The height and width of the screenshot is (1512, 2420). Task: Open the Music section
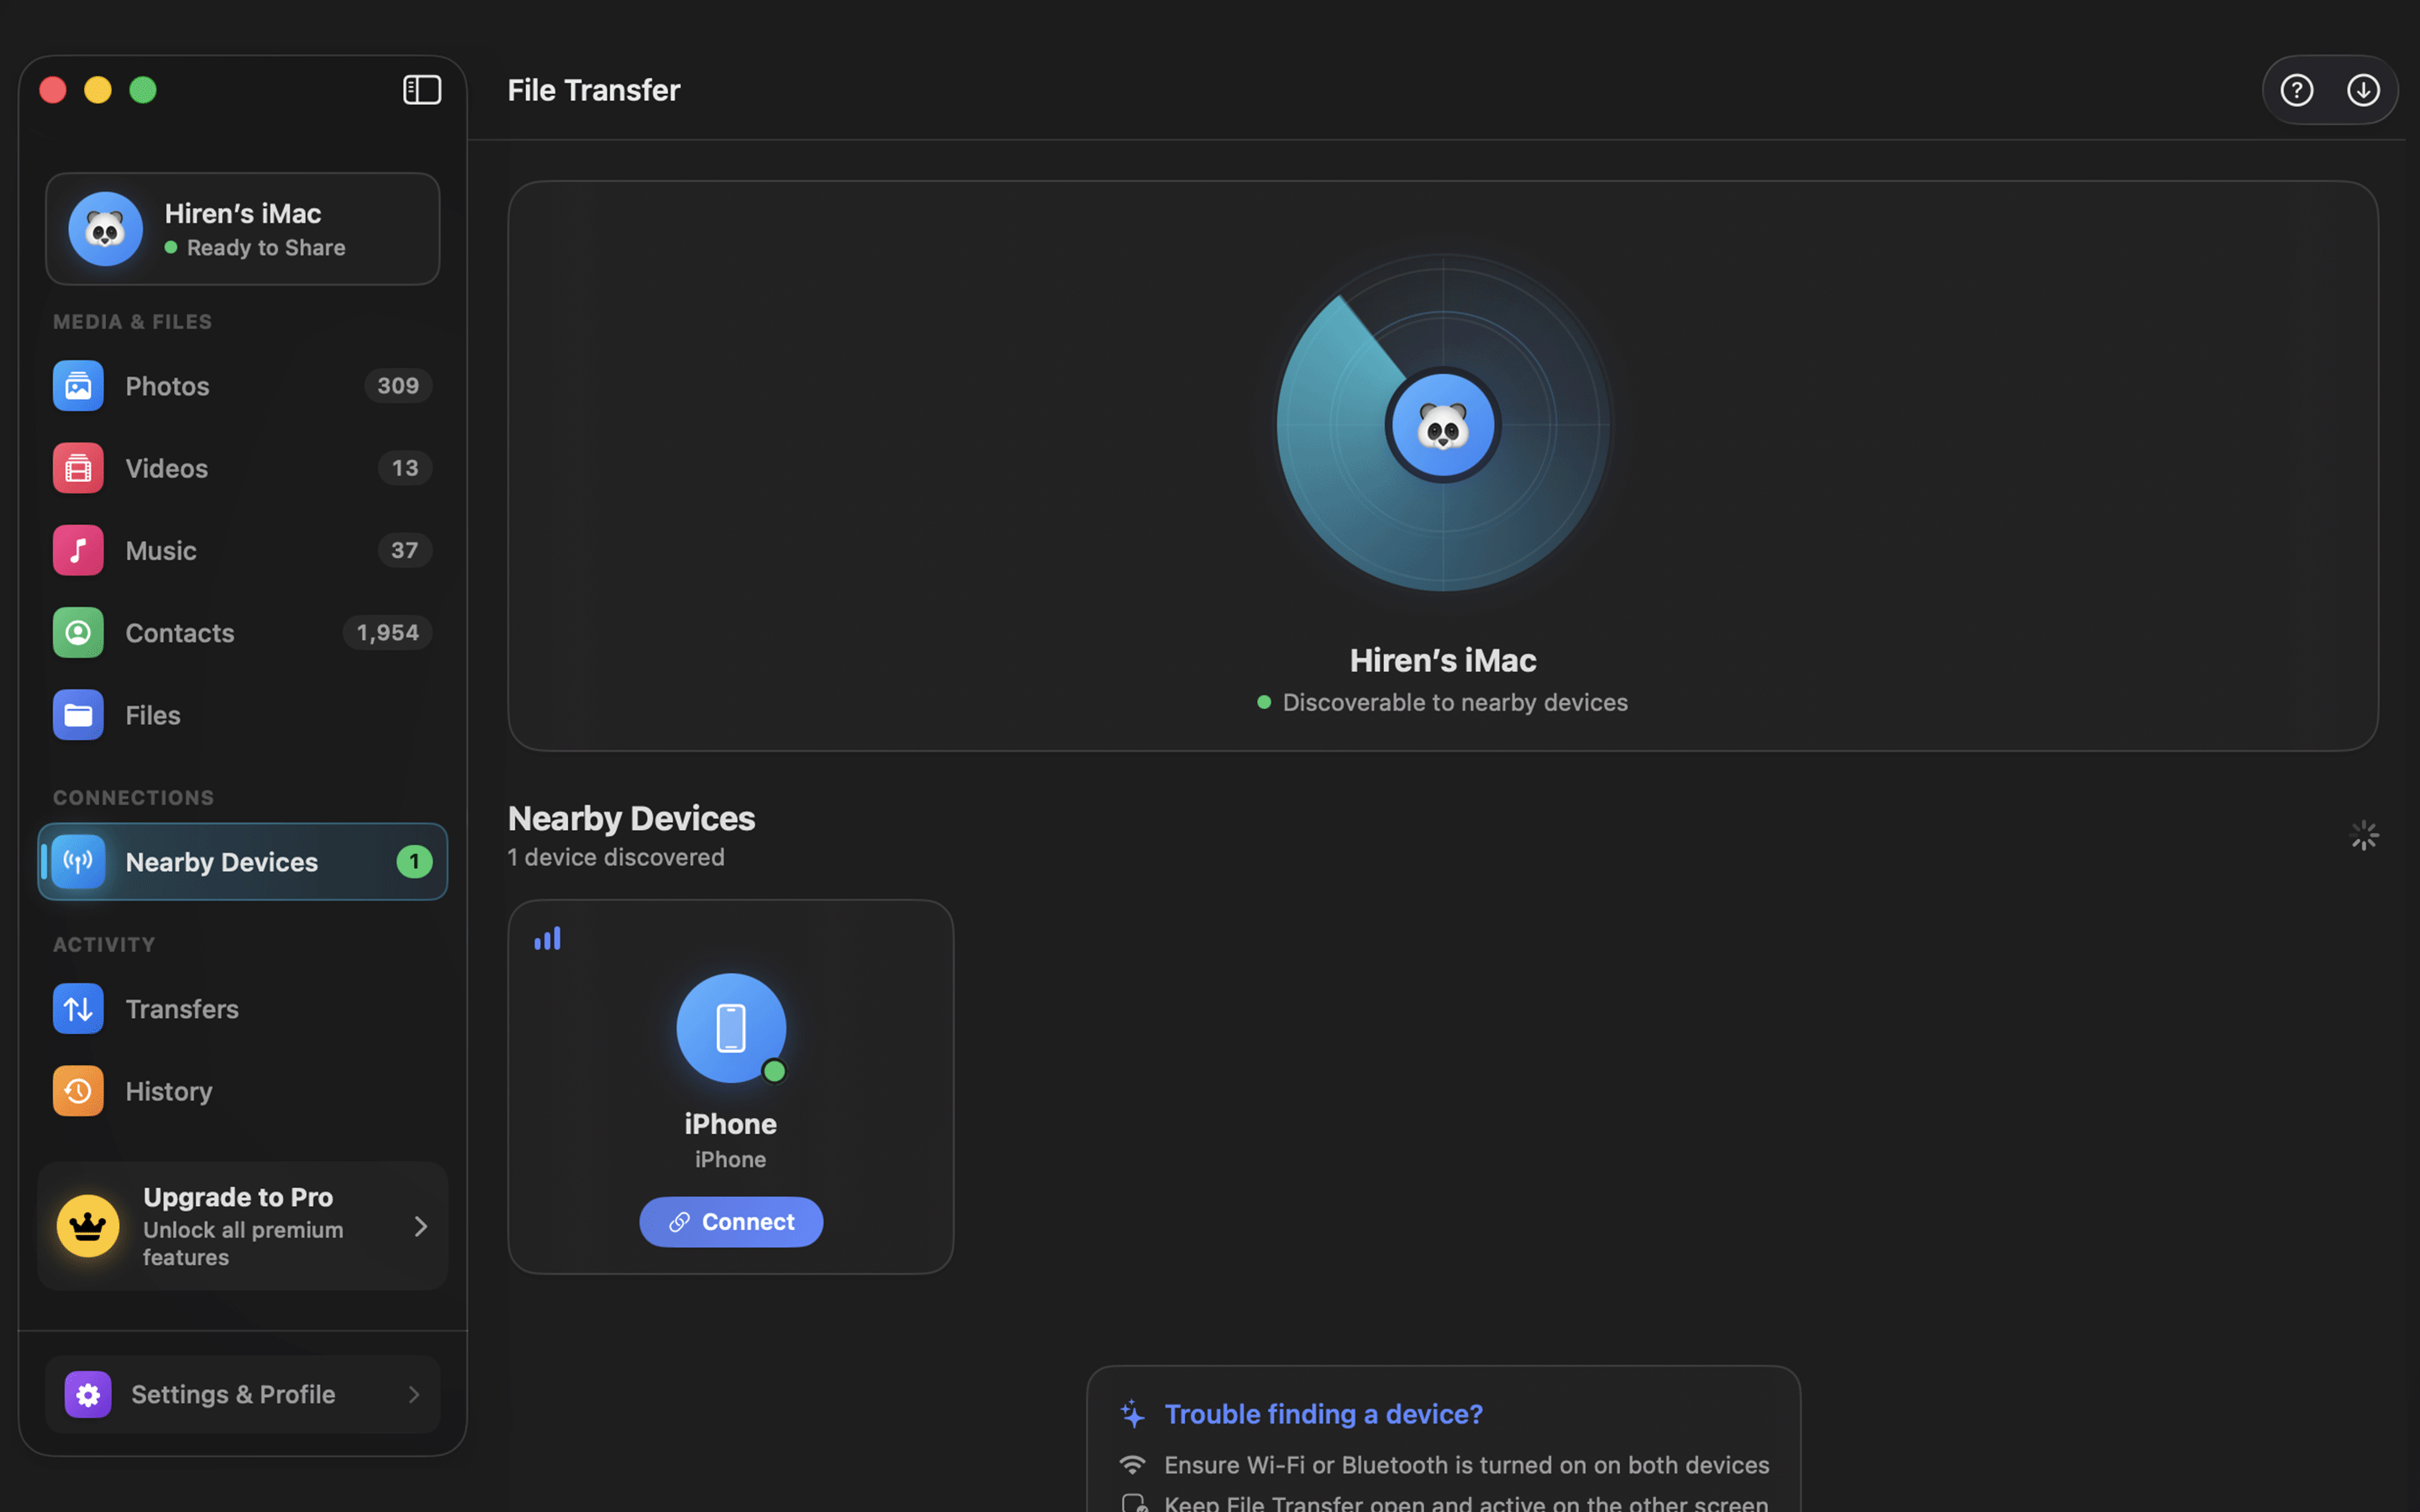point(243,550)
